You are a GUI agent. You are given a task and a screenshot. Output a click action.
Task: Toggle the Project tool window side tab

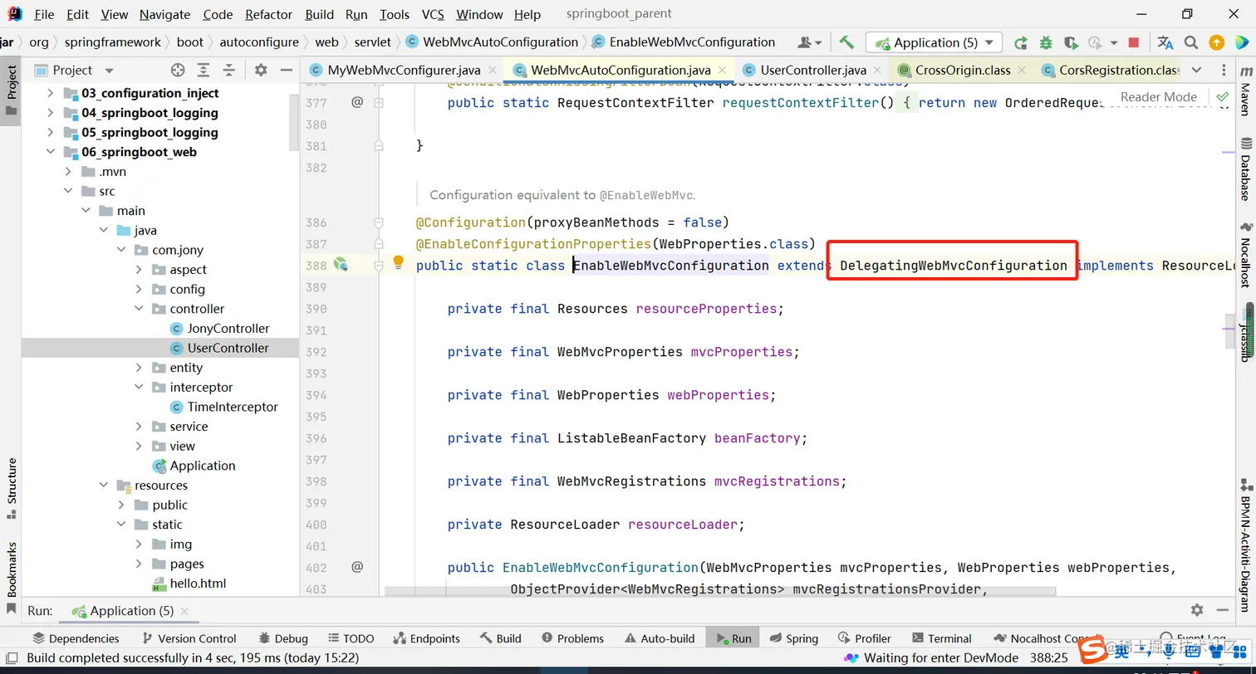12,90
